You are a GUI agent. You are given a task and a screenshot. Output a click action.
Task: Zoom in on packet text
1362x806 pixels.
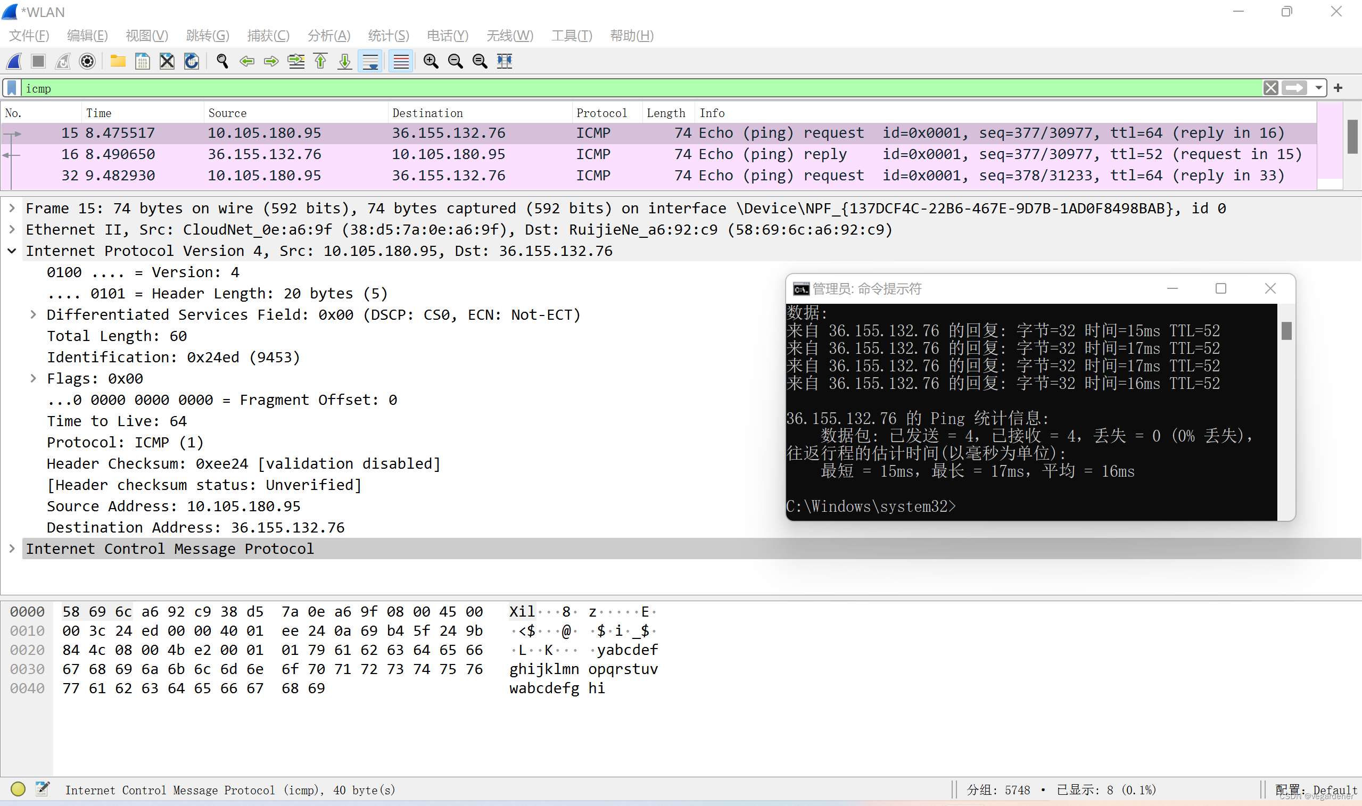[x=431, y=61]
